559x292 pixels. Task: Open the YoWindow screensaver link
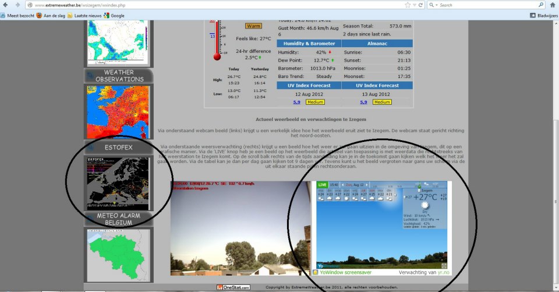[x=345, y=272]
